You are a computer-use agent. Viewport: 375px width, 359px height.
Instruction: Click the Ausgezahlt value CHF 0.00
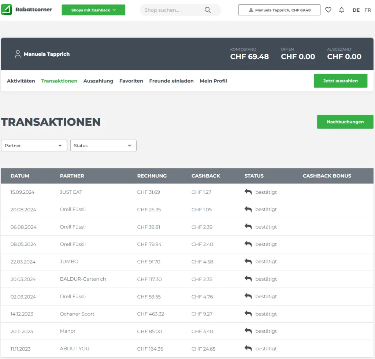(344, 57)
